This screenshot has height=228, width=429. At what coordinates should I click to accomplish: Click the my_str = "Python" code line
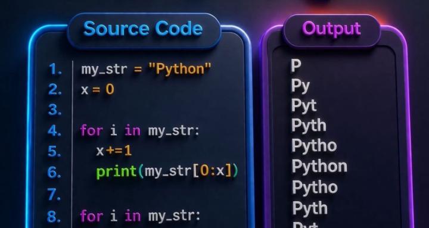pyautogui.click(x=146, y=69)
